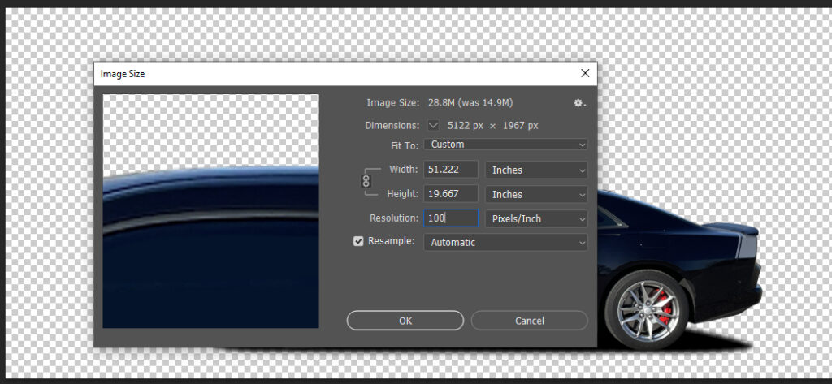Viewport: 832px width, 384px height.
Task: Expand the Dimensions unit arrow
Action: (x=433, y=126)
